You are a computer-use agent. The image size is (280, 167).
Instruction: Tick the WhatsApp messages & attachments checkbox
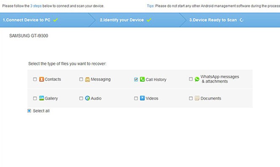pyautogui.click(x=191, y=79)
